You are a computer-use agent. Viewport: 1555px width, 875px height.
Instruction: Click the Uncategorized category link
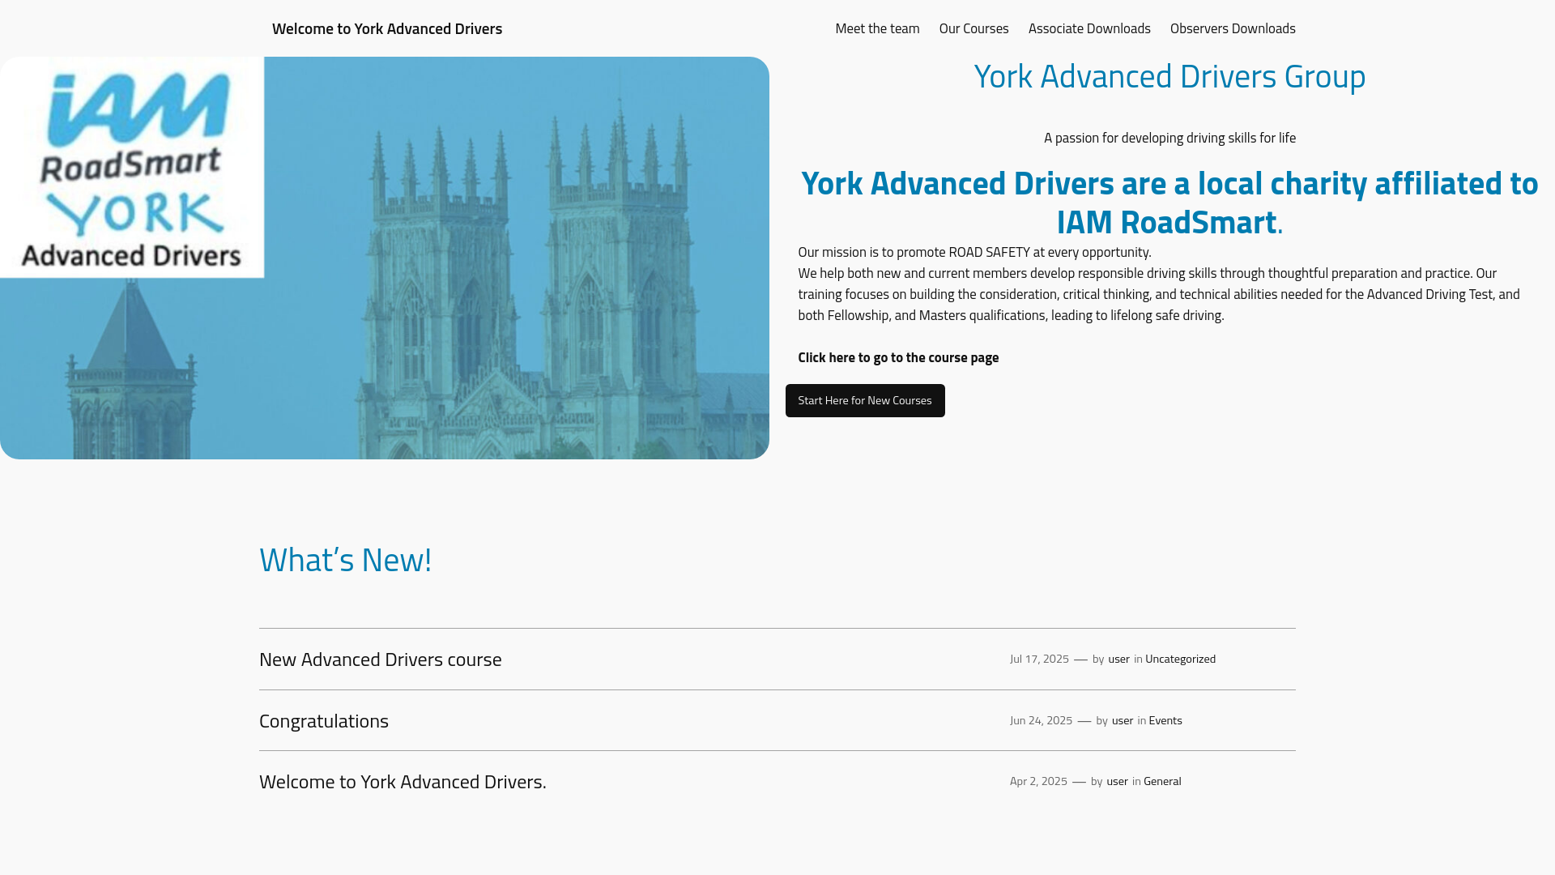click(1180, 659)
